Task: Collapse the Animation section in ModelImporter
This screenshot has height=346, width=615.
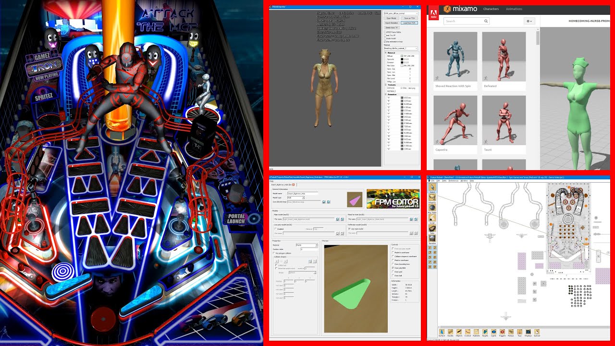Action: point(385,95)
